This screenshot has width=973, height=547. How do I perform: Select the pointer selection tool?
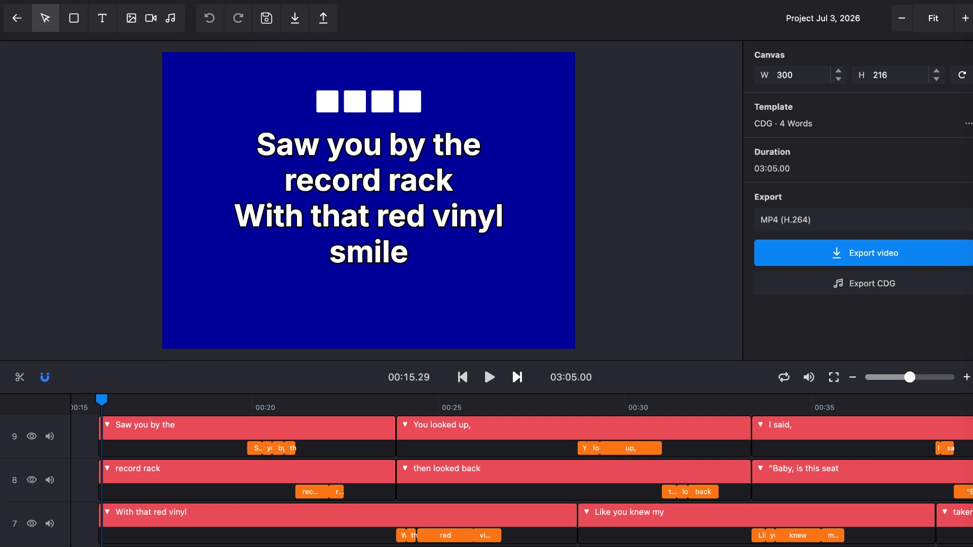(46, 18)
